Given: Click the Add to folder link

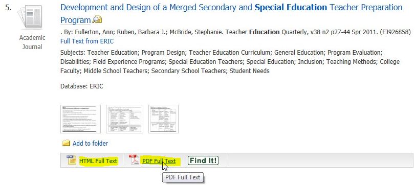Looking at the screenshot, I should [x=90, y=144].
